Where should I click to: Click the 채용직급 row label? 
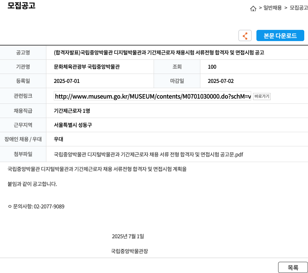coord(23,111)
